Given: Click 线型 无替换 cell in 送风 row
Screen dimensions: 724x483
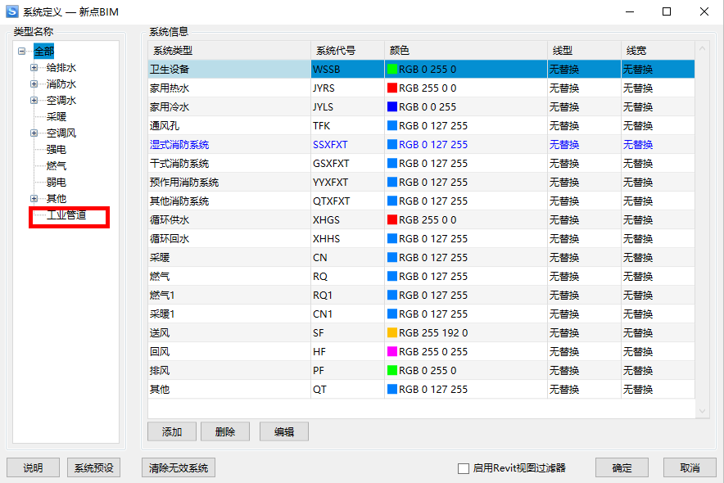Looking at the screenshot, I should point(584,332).
